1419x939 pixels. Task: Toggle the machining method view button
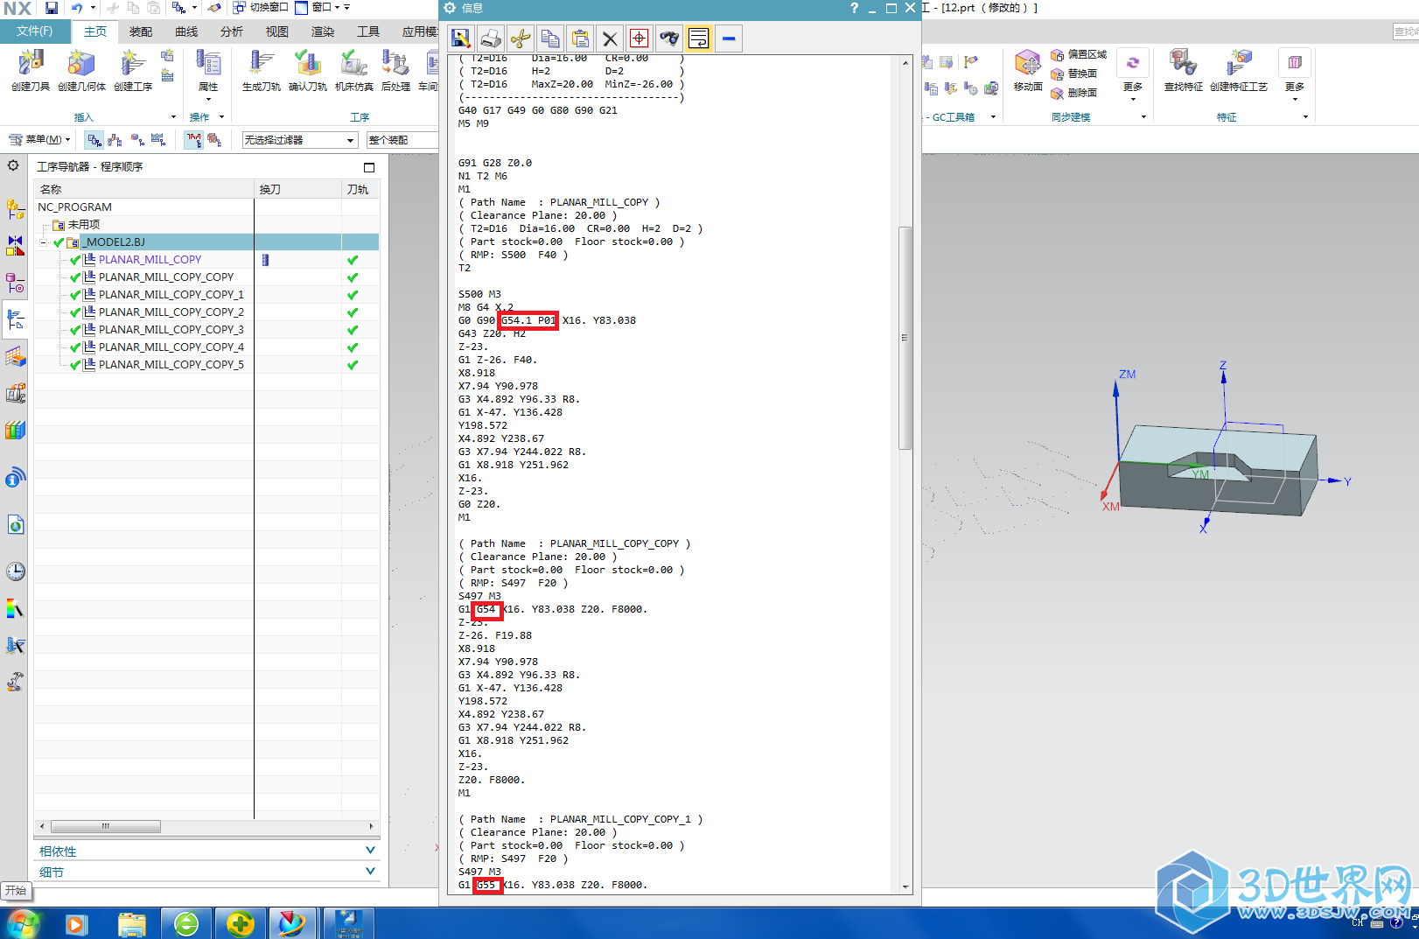click(x=158, y=140)
